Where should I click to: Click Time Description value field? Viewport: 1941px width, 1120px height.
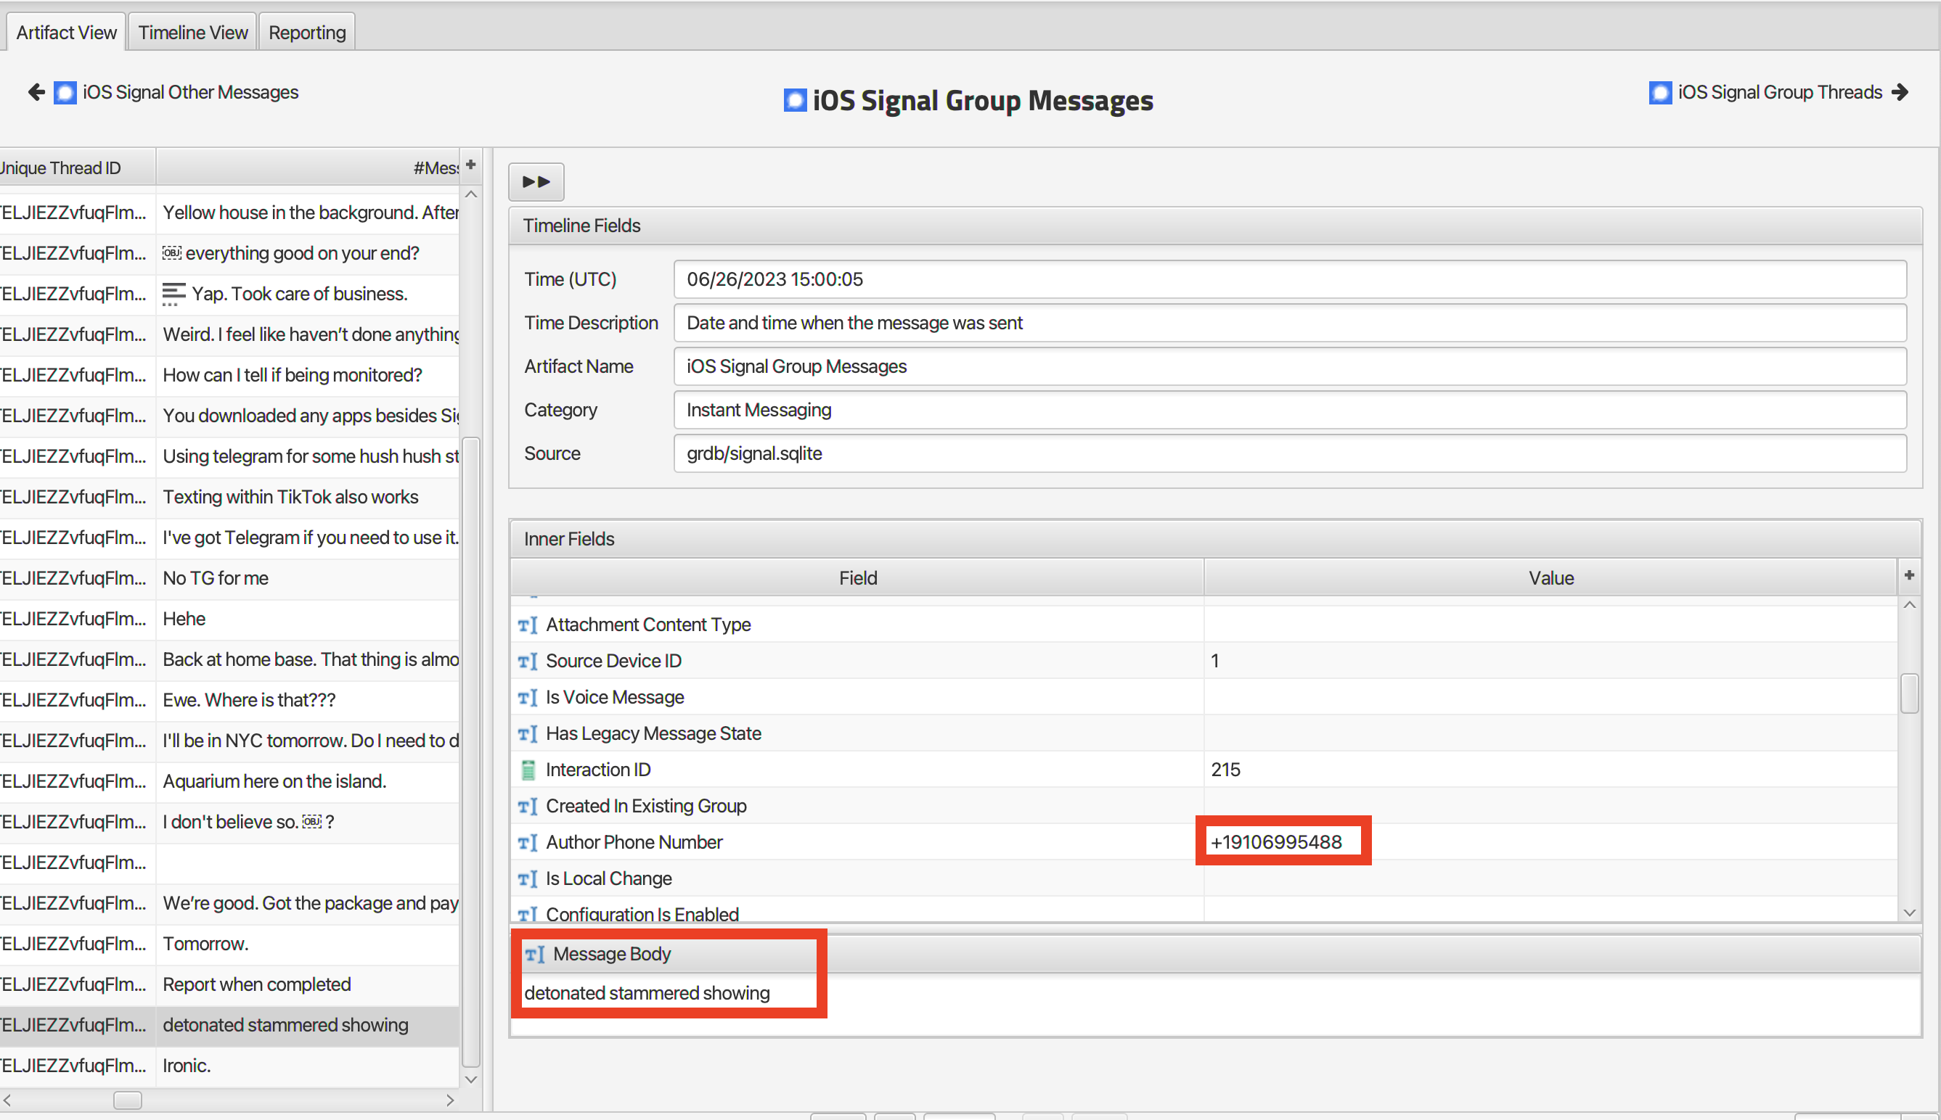coord(1290,323)
